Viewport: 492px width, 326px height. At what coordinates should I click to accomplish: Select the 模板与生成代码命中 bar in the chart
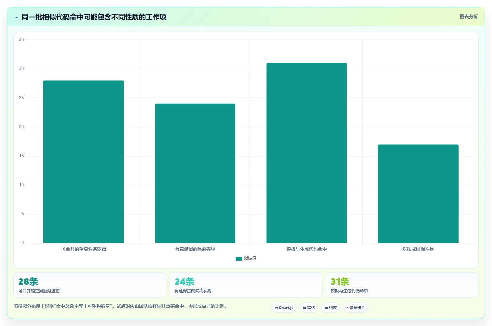point(307,153)
